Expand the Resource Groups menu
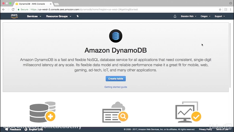Screen dimensions: 234x132 (59, 16)
